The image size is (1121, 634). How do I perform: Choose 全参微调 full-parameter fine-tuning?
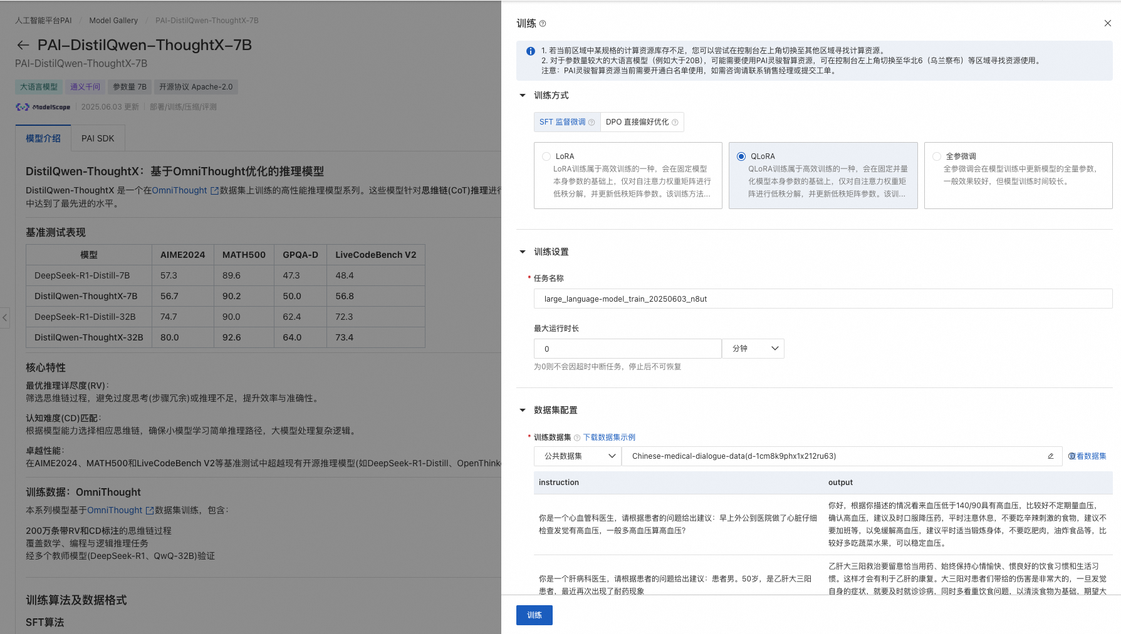pyautogui.click(x=936, y=156)
